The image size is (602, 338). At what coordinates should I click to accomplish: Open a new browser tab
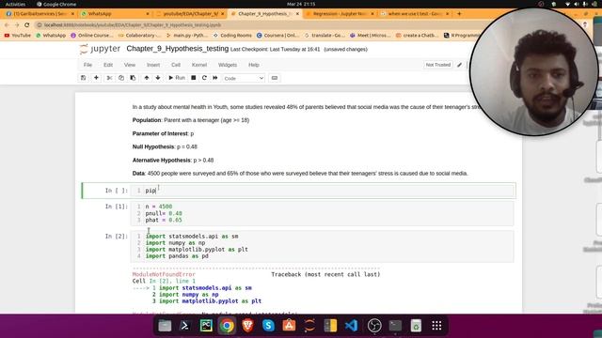(459, 13)
